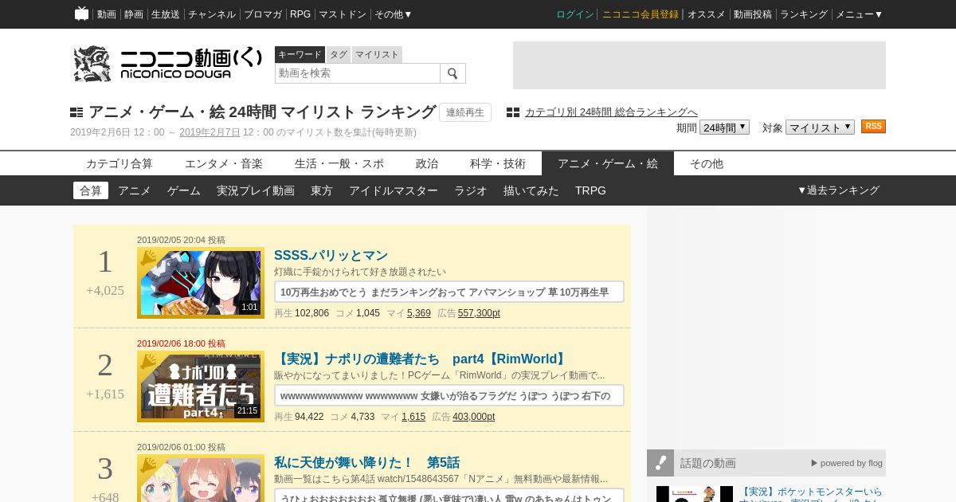The image size is (956, 502).
Task: Open the 対象 マイリスト dropdown
Action: [x=820, y=127]
